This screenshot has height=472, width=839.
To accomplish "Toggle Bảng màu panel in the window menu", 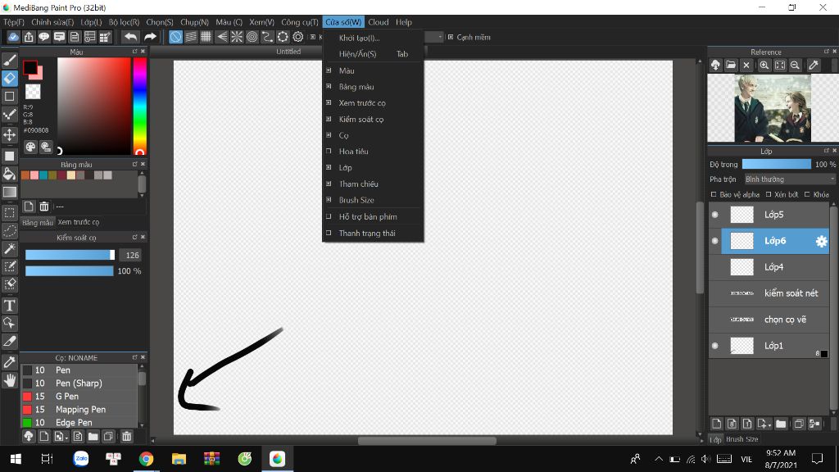I will point(373,87).
